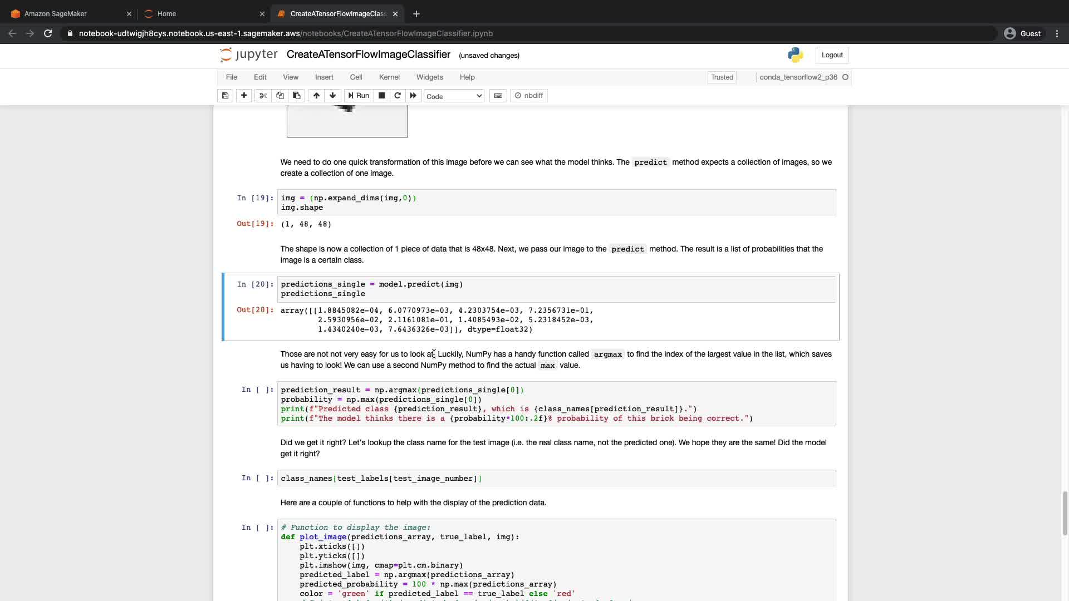Cut selected cells with scissors icon
Screen dimensions: 1069x601
pyautogui.click(x=263, y=96)
